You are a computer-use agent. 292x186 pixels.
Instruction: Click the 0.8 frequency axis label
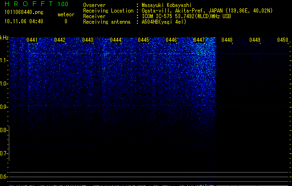pos(4,130)
